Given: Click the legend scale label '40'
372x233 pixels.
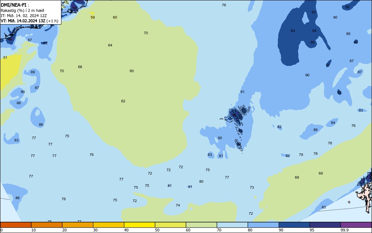Looking at the screenshot, I should (126, 230).
